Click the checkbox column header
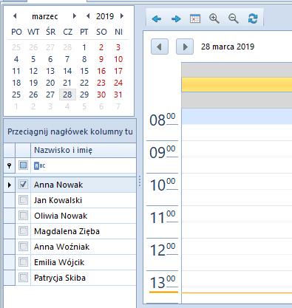This screenshot has width=292, height=308. pyautogui.click(x=23, y=150)
